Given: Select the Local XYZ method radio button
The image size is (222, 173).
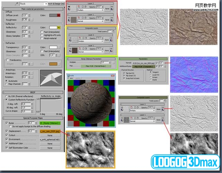Looking at the screenshot, I should (x=151, y=75).
